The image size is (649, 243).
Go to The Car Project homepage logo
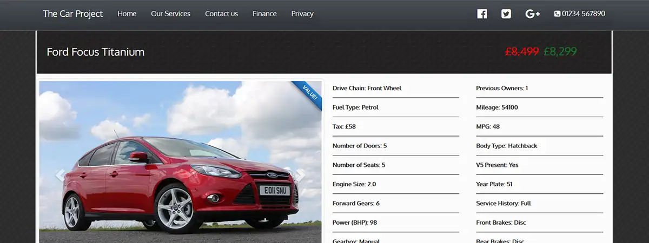(73, 14)
